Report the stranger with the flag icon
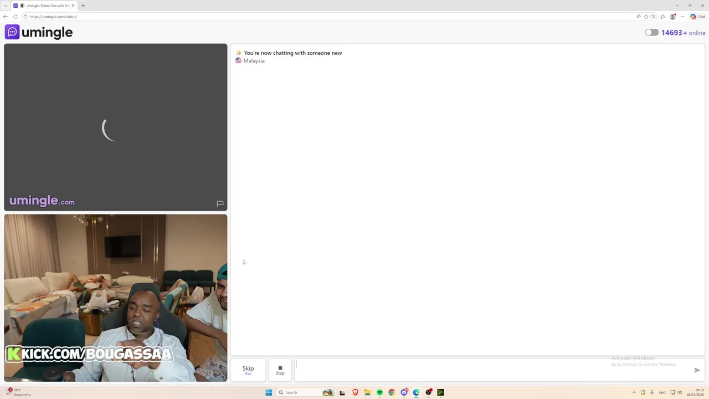 pos(220,203)
